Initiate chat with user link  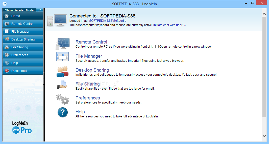[x=168, y=25]
